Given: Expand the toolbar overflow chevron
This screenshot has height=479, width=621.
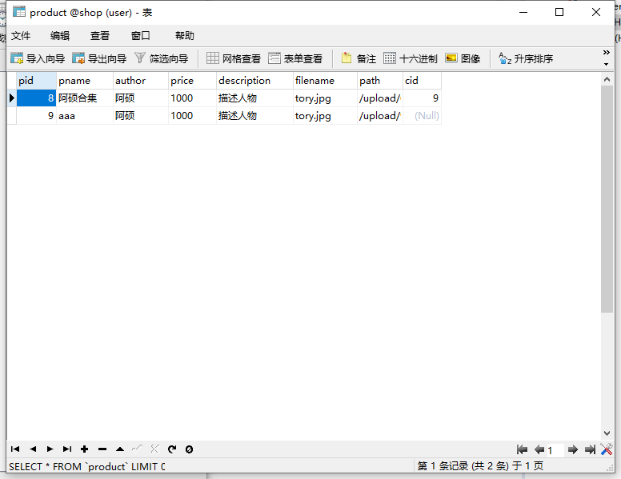Looking at the screenshot, I should (607, 53).
